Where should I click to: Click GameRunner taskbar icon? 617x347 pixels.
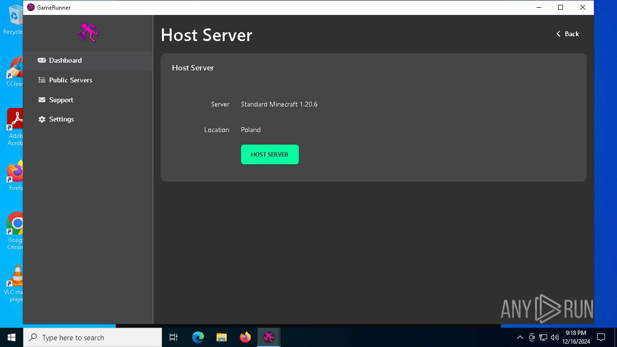pos(269,337)
